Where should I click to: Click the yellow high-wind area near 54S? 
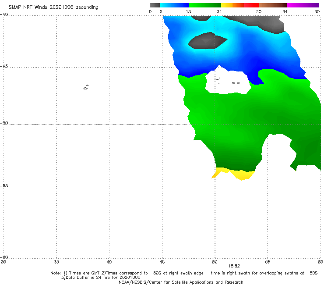pos(242,175)
